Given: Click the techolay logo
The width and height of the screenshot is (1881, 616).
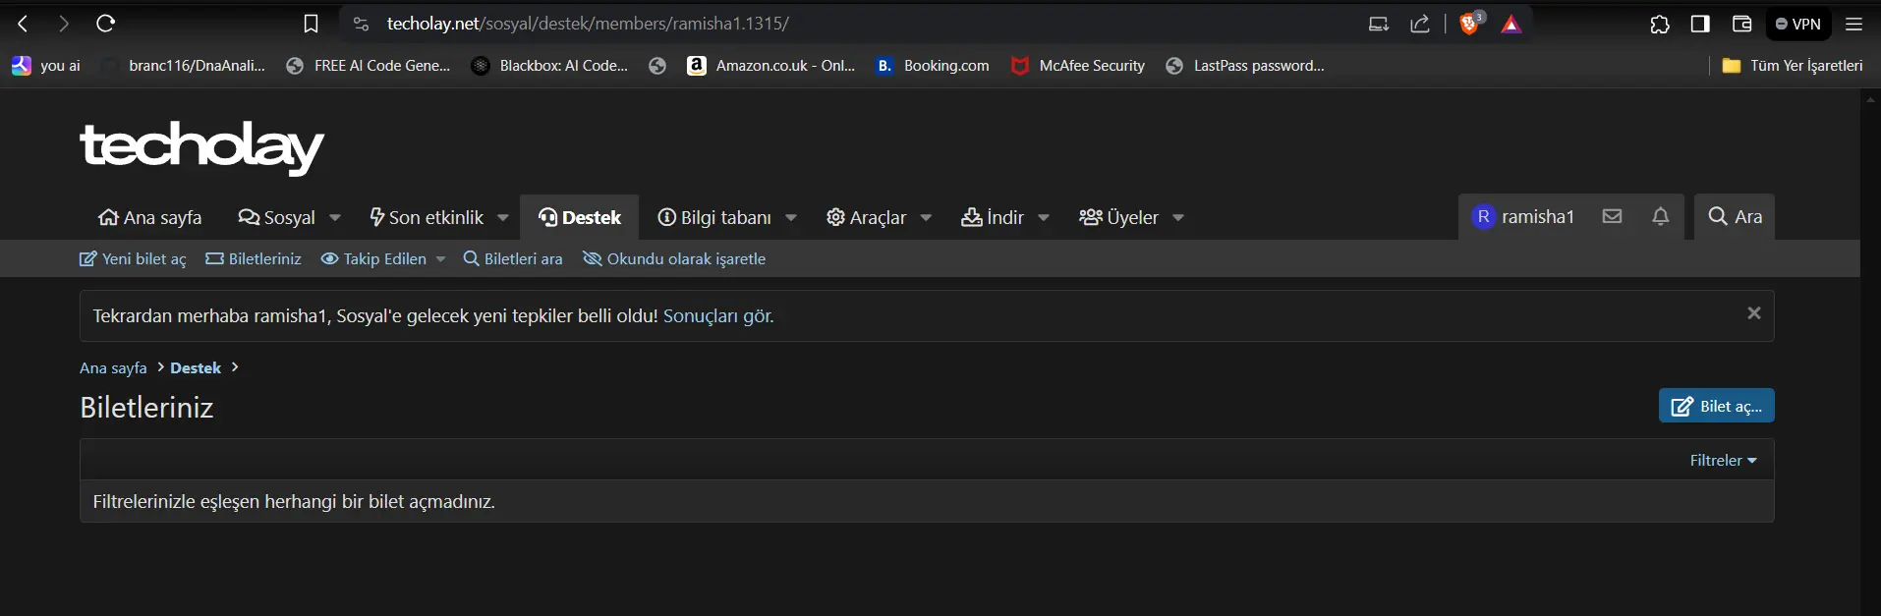Looking at the screenshot, I should 201,147.
